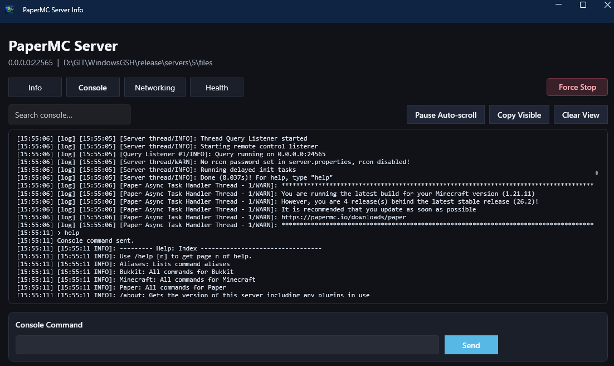
Task: Click 'Paper: All commands for Paper' line
Action: click(121, 287)
